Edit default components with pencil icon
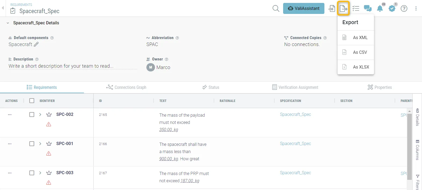 (36, 44)
